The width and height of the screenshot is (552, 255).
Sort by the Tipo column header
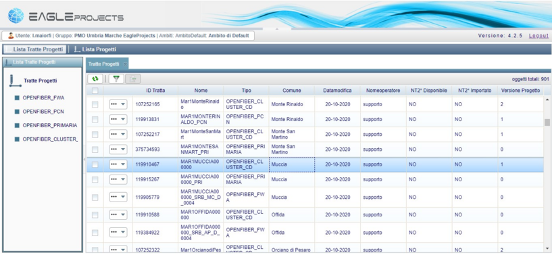(247, 91)
